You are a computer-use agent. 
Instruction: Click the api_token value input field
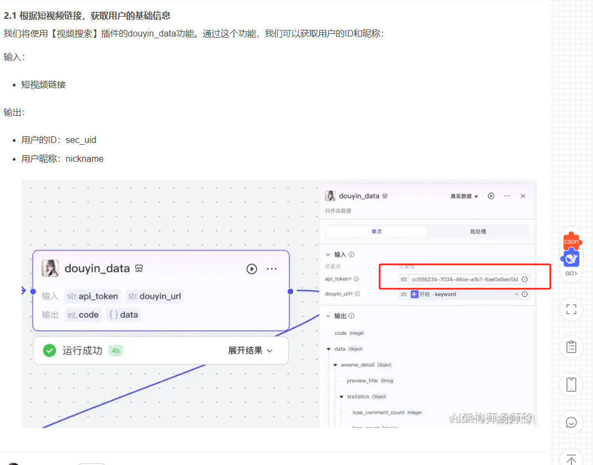point(464,279)
